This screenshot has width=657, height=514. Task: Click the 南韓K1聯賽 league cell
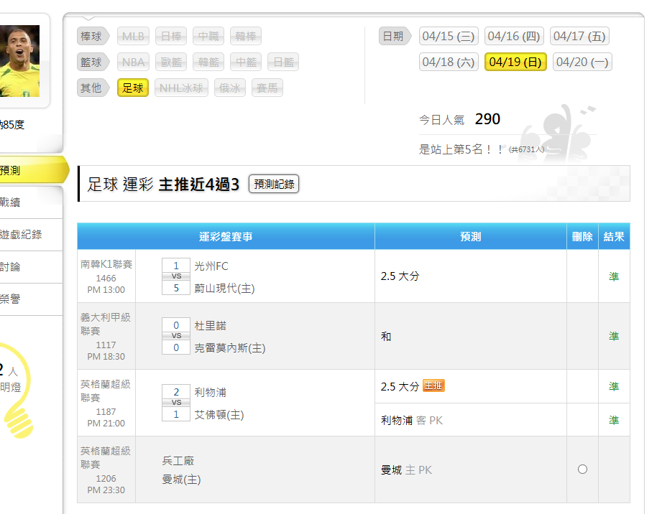click(106, 276)
